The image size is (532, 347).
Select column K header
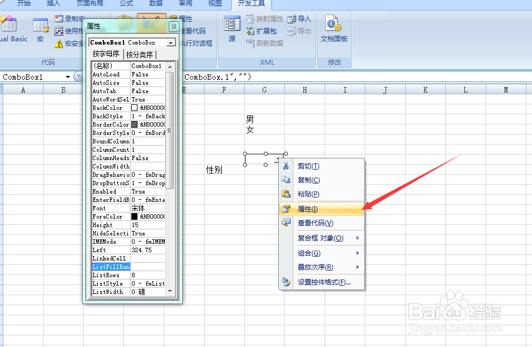(x=425, y=90)
